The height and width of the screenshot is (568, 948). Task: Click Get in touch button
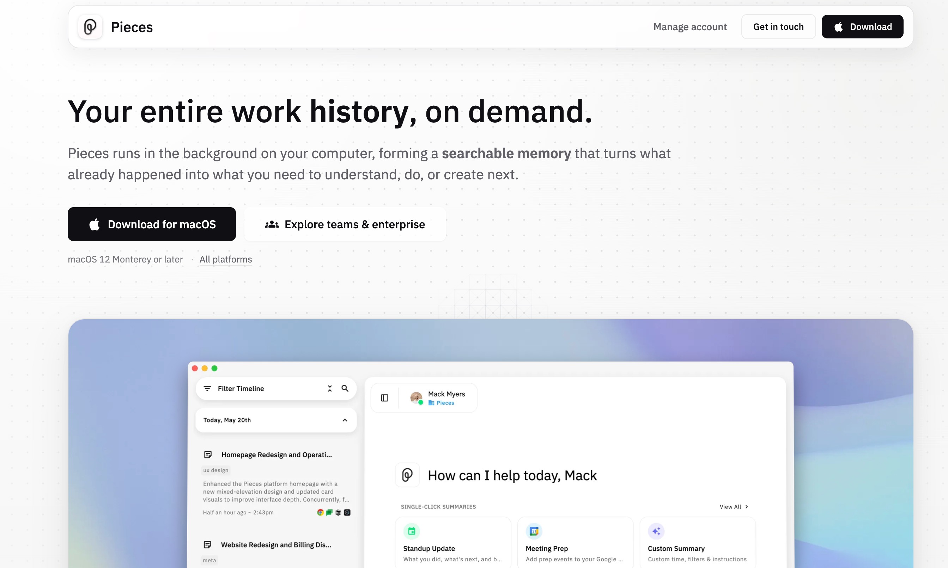pyautogui.click(x=778, y=27)
